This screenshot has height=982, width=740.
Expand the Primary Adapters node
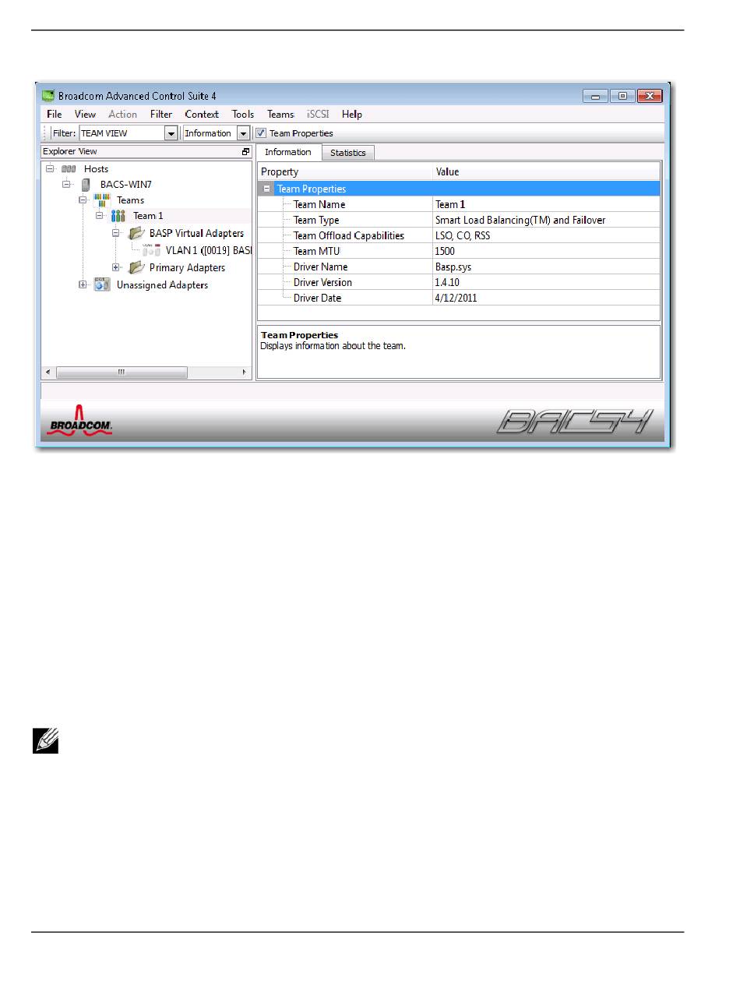(x=116, y=267)
